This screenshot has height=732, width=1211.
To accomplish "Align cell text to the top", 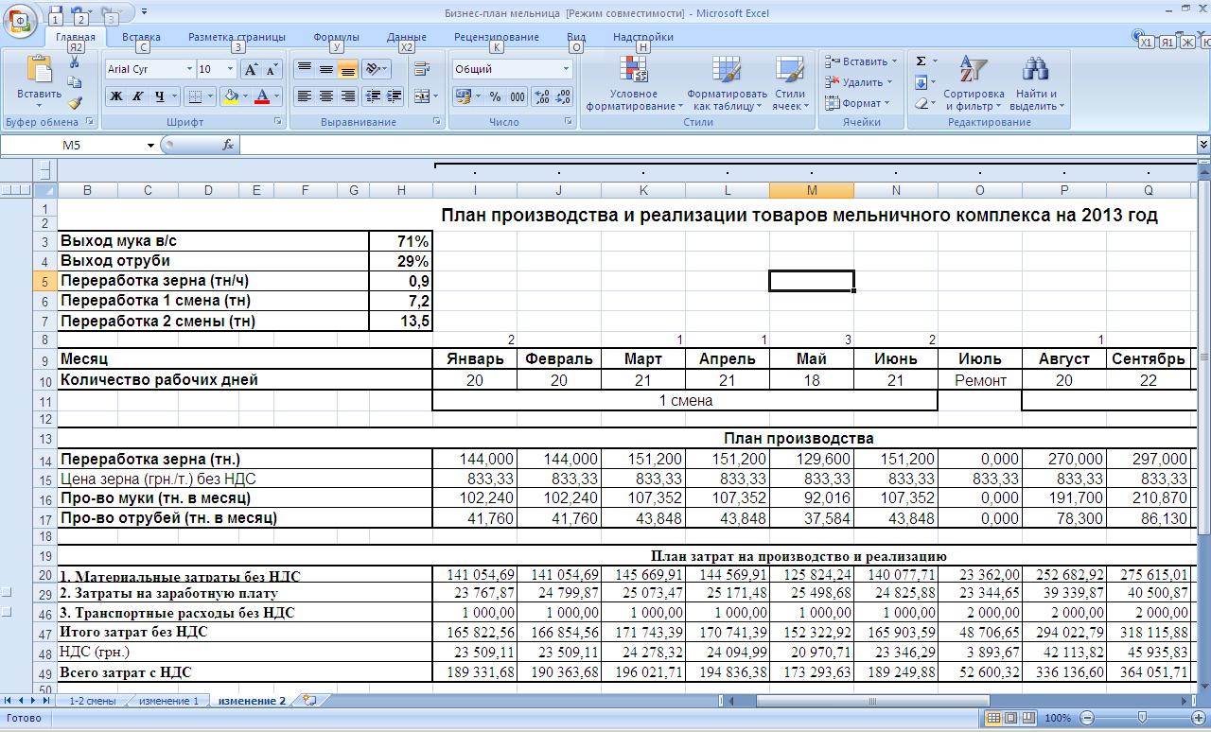I will click(305, 69).
